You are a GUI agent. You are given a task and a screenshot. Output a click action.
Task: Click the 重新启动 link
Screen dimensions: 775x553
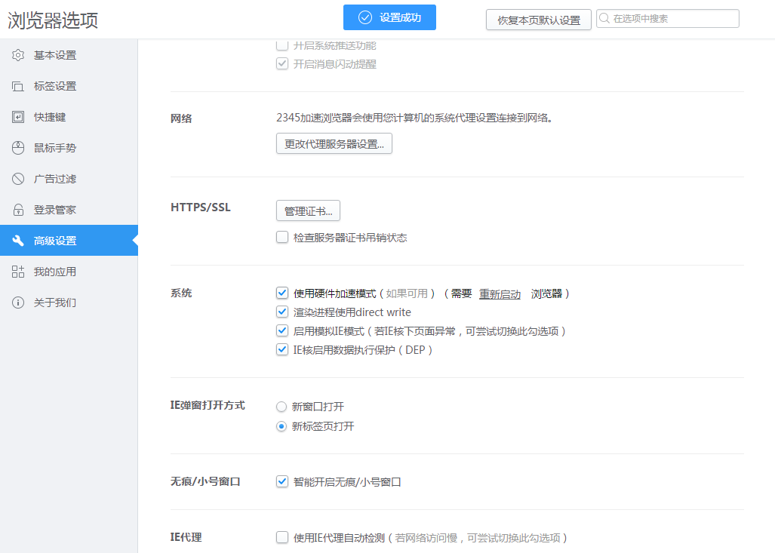[500, 294]
